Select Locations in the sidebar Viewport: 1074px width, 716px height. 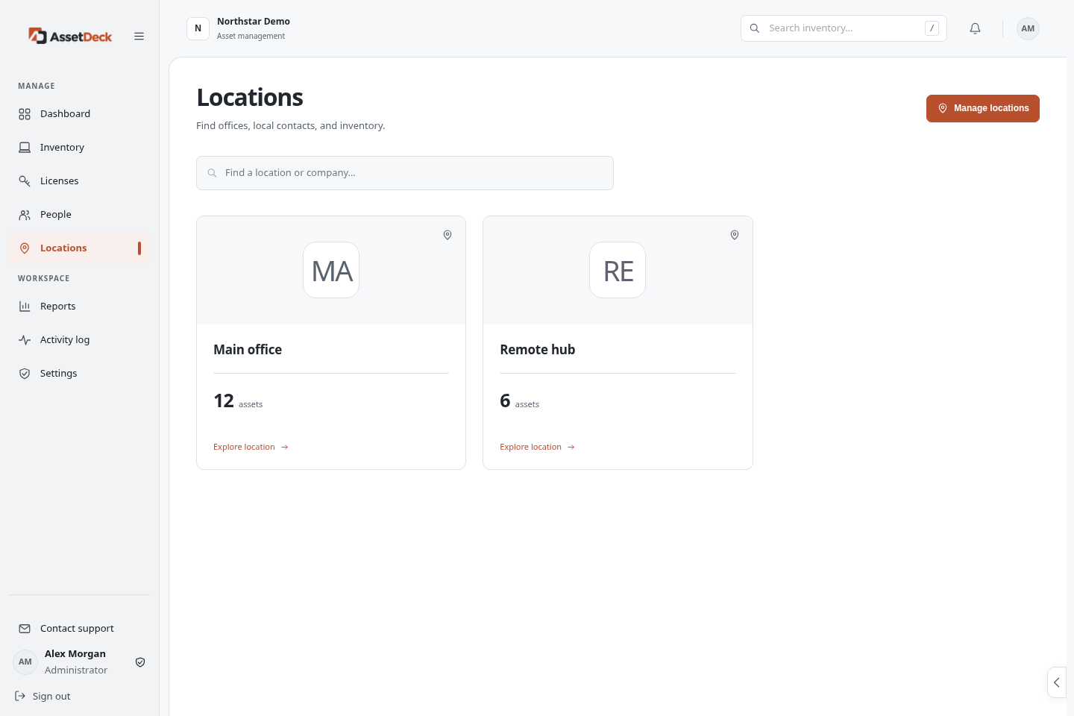79,248
